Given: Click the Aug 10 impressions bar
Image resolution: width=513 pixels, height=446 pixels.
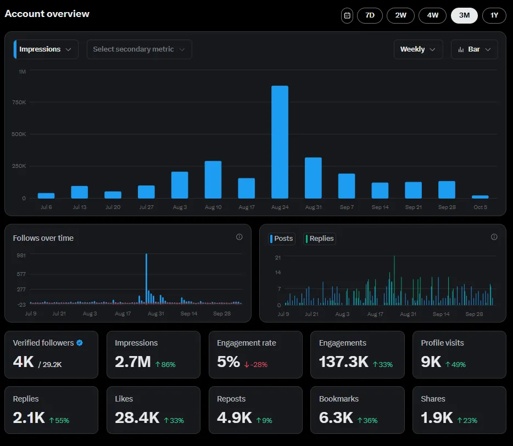Looking at the screenshot, I should click(x=213, y=179).
